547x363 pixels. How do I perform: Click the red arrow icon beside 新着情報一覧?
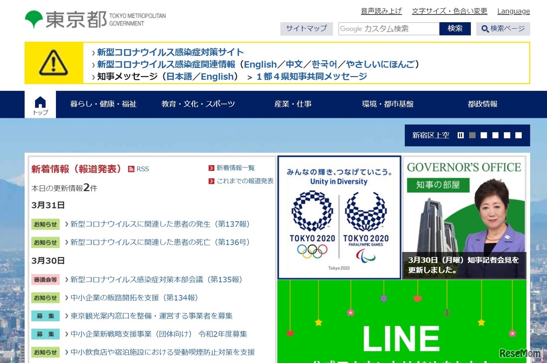[x=211, y=168]
